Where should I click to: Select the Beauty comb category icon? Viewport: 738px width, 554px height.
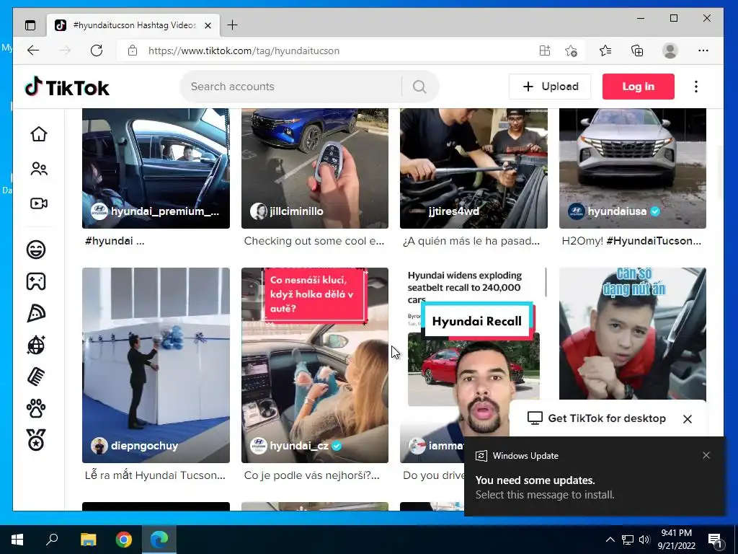click(x=36, y=377)
